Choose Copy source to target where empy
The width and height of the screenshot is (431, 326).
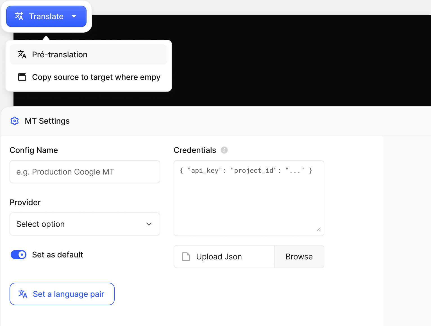[89, 77]
